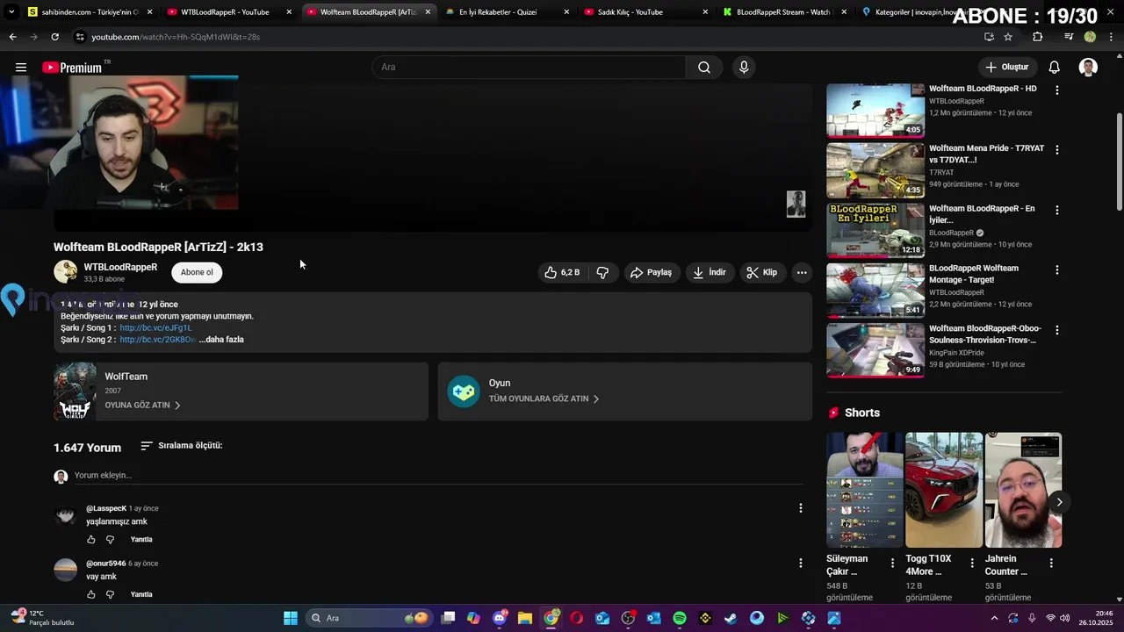Play BLoodRappeR Wolfteam Montage Target video
The image size is (1124, 632).
[x=875, y=291]
